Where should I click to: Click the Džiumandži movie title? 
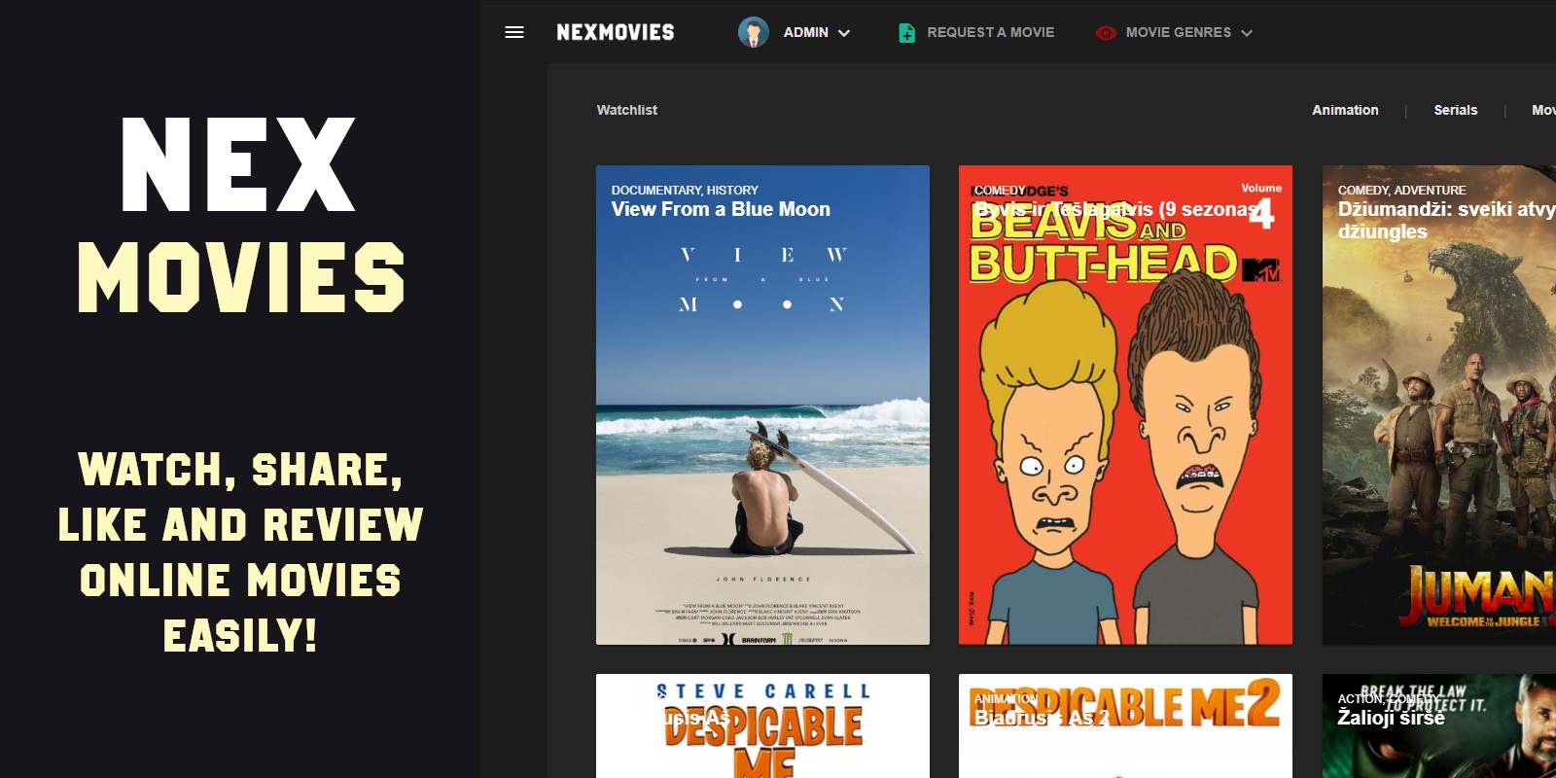(x=1446, y=220)
